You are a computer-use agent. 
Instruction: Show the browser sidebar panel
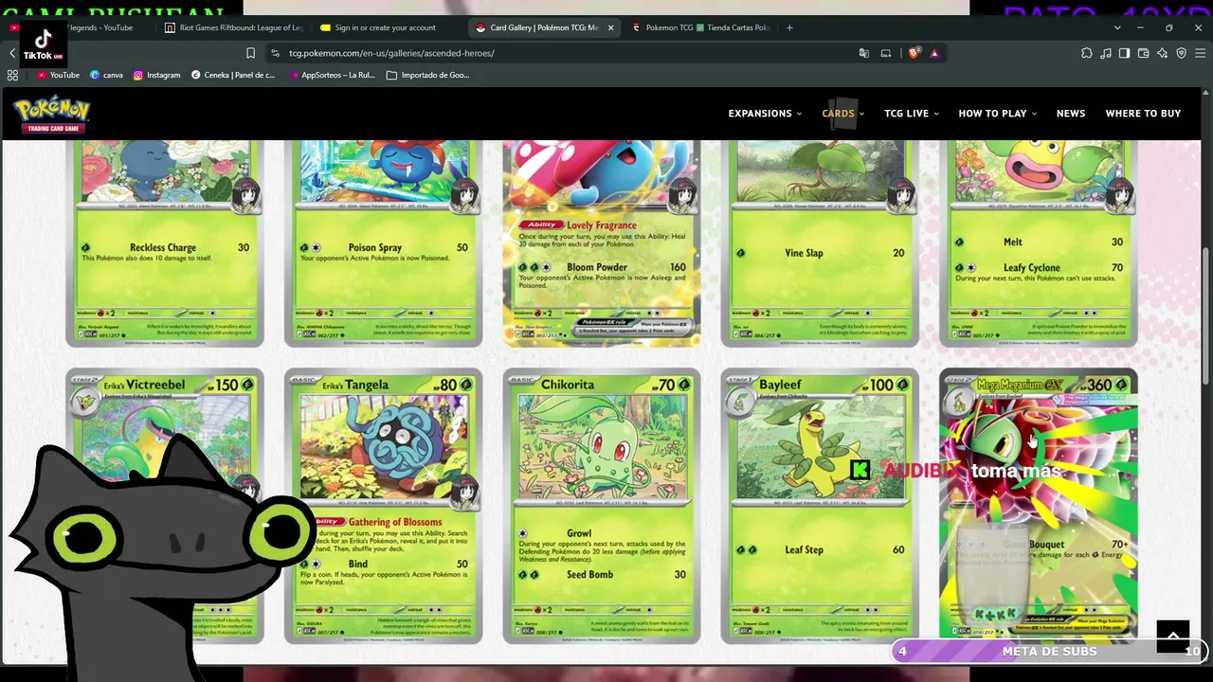pyautogui.click(x=1125, y=53)
